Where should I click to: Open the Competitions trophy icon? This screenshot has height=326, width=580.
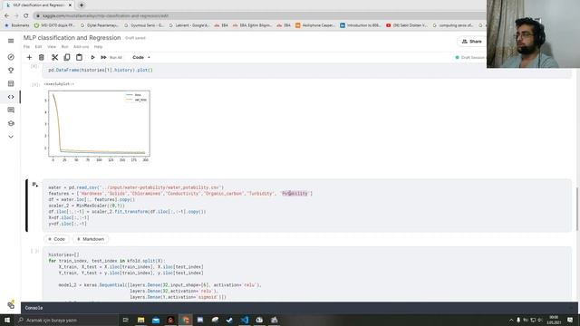point(11,71)
